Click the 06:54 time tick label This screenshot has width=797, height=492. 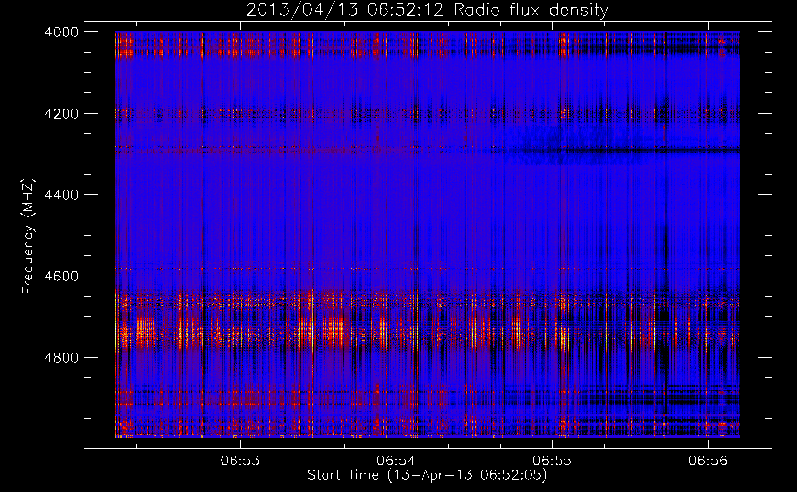[396, 461]
